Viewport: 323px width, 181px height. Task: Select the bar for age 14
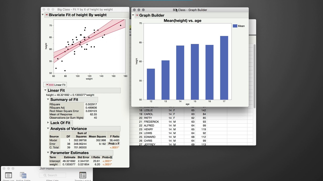180,73
